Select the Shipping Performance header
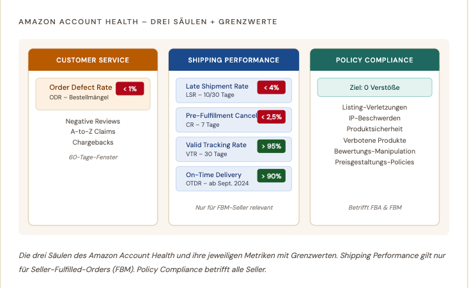 coord(234,60)
